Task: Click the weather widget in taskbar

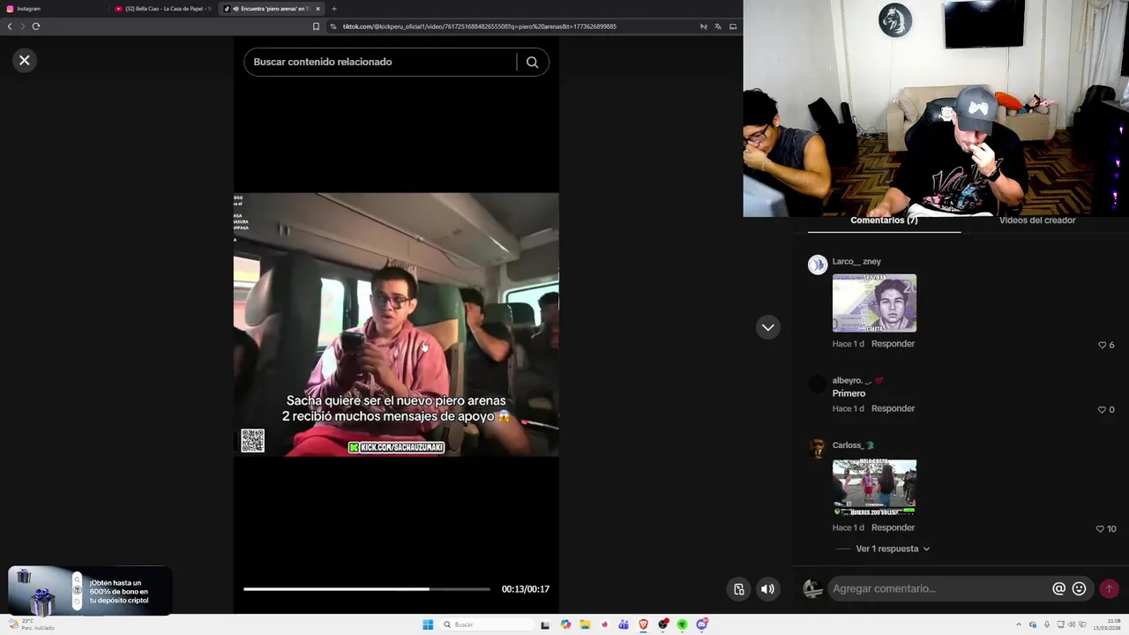Action: pos(31,624)
